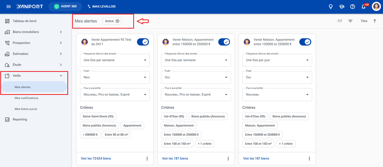
Task: Click the 7/7 results counter
Action: point(340,21)
